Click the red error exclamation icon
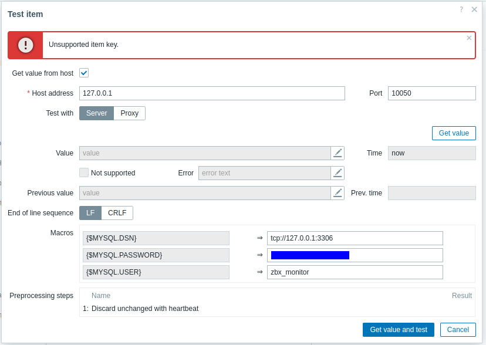The width and height of the screenshot is (486, 345). [25, 45]
